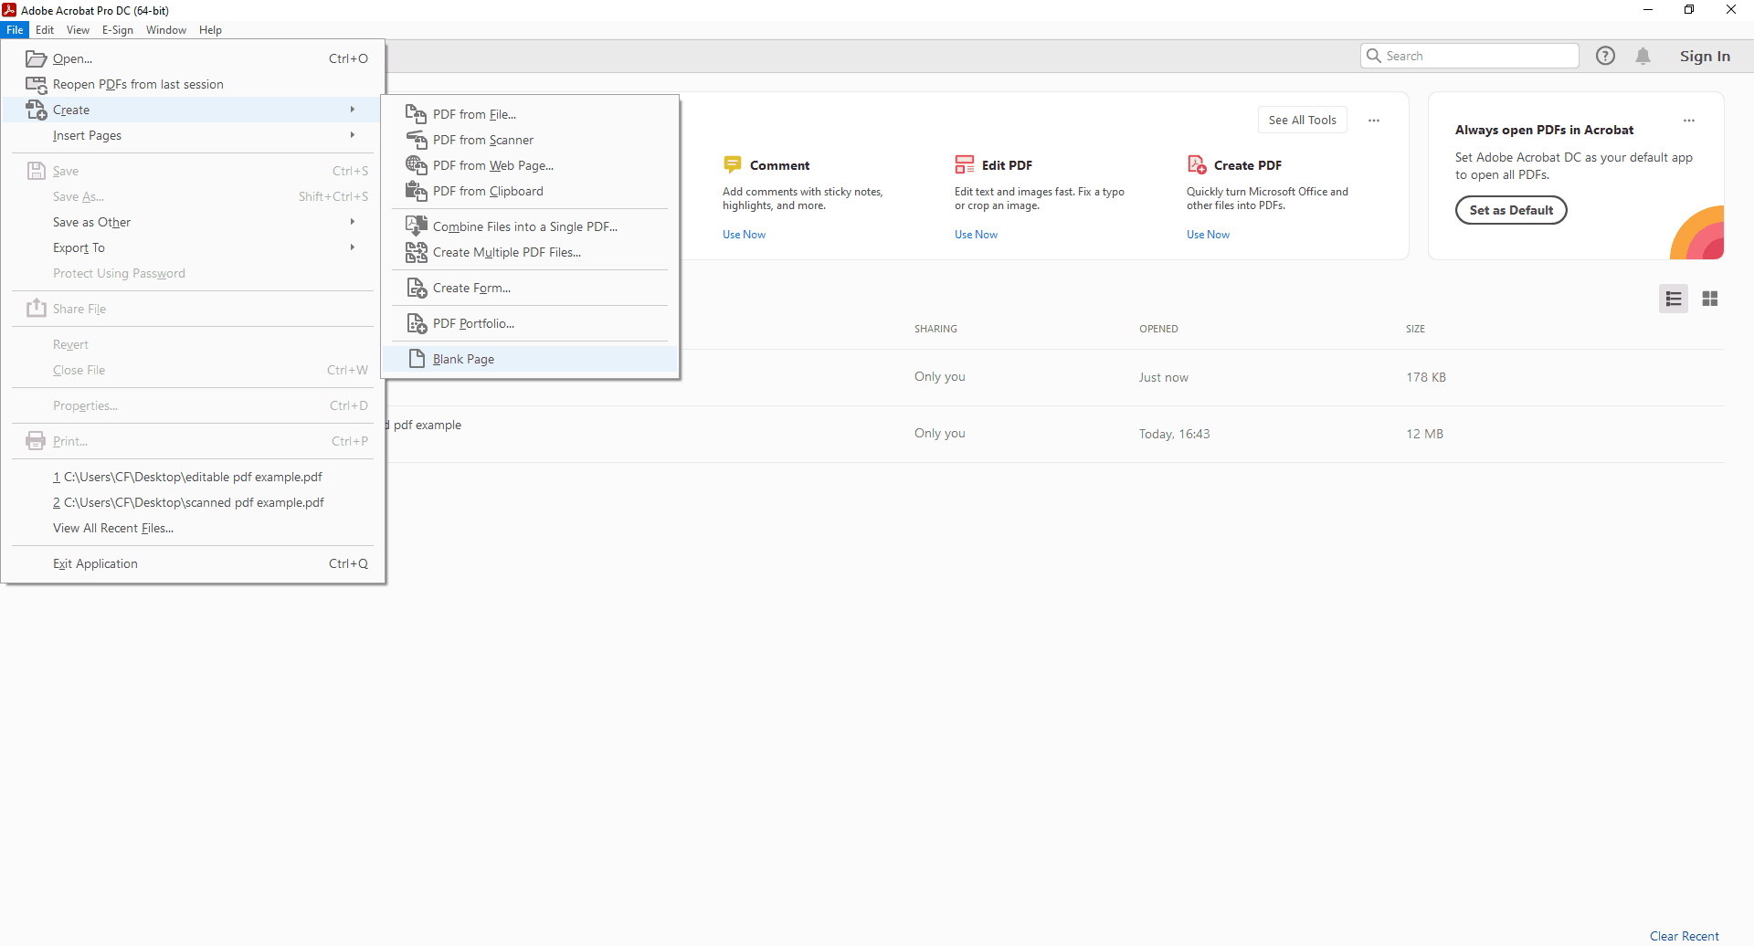Select PDF from Web Page... option
1754x946 pixels.
pyautogui.click(x=530, y=165)
